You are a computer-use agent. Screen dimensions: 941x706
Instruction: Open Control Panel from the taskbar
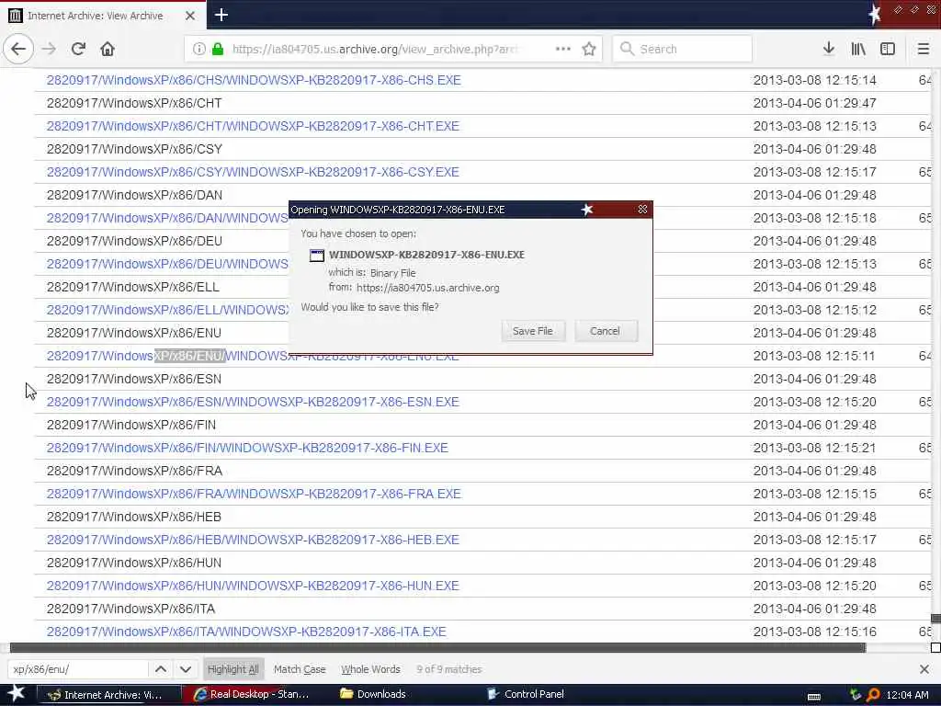(x=526, y=695)
